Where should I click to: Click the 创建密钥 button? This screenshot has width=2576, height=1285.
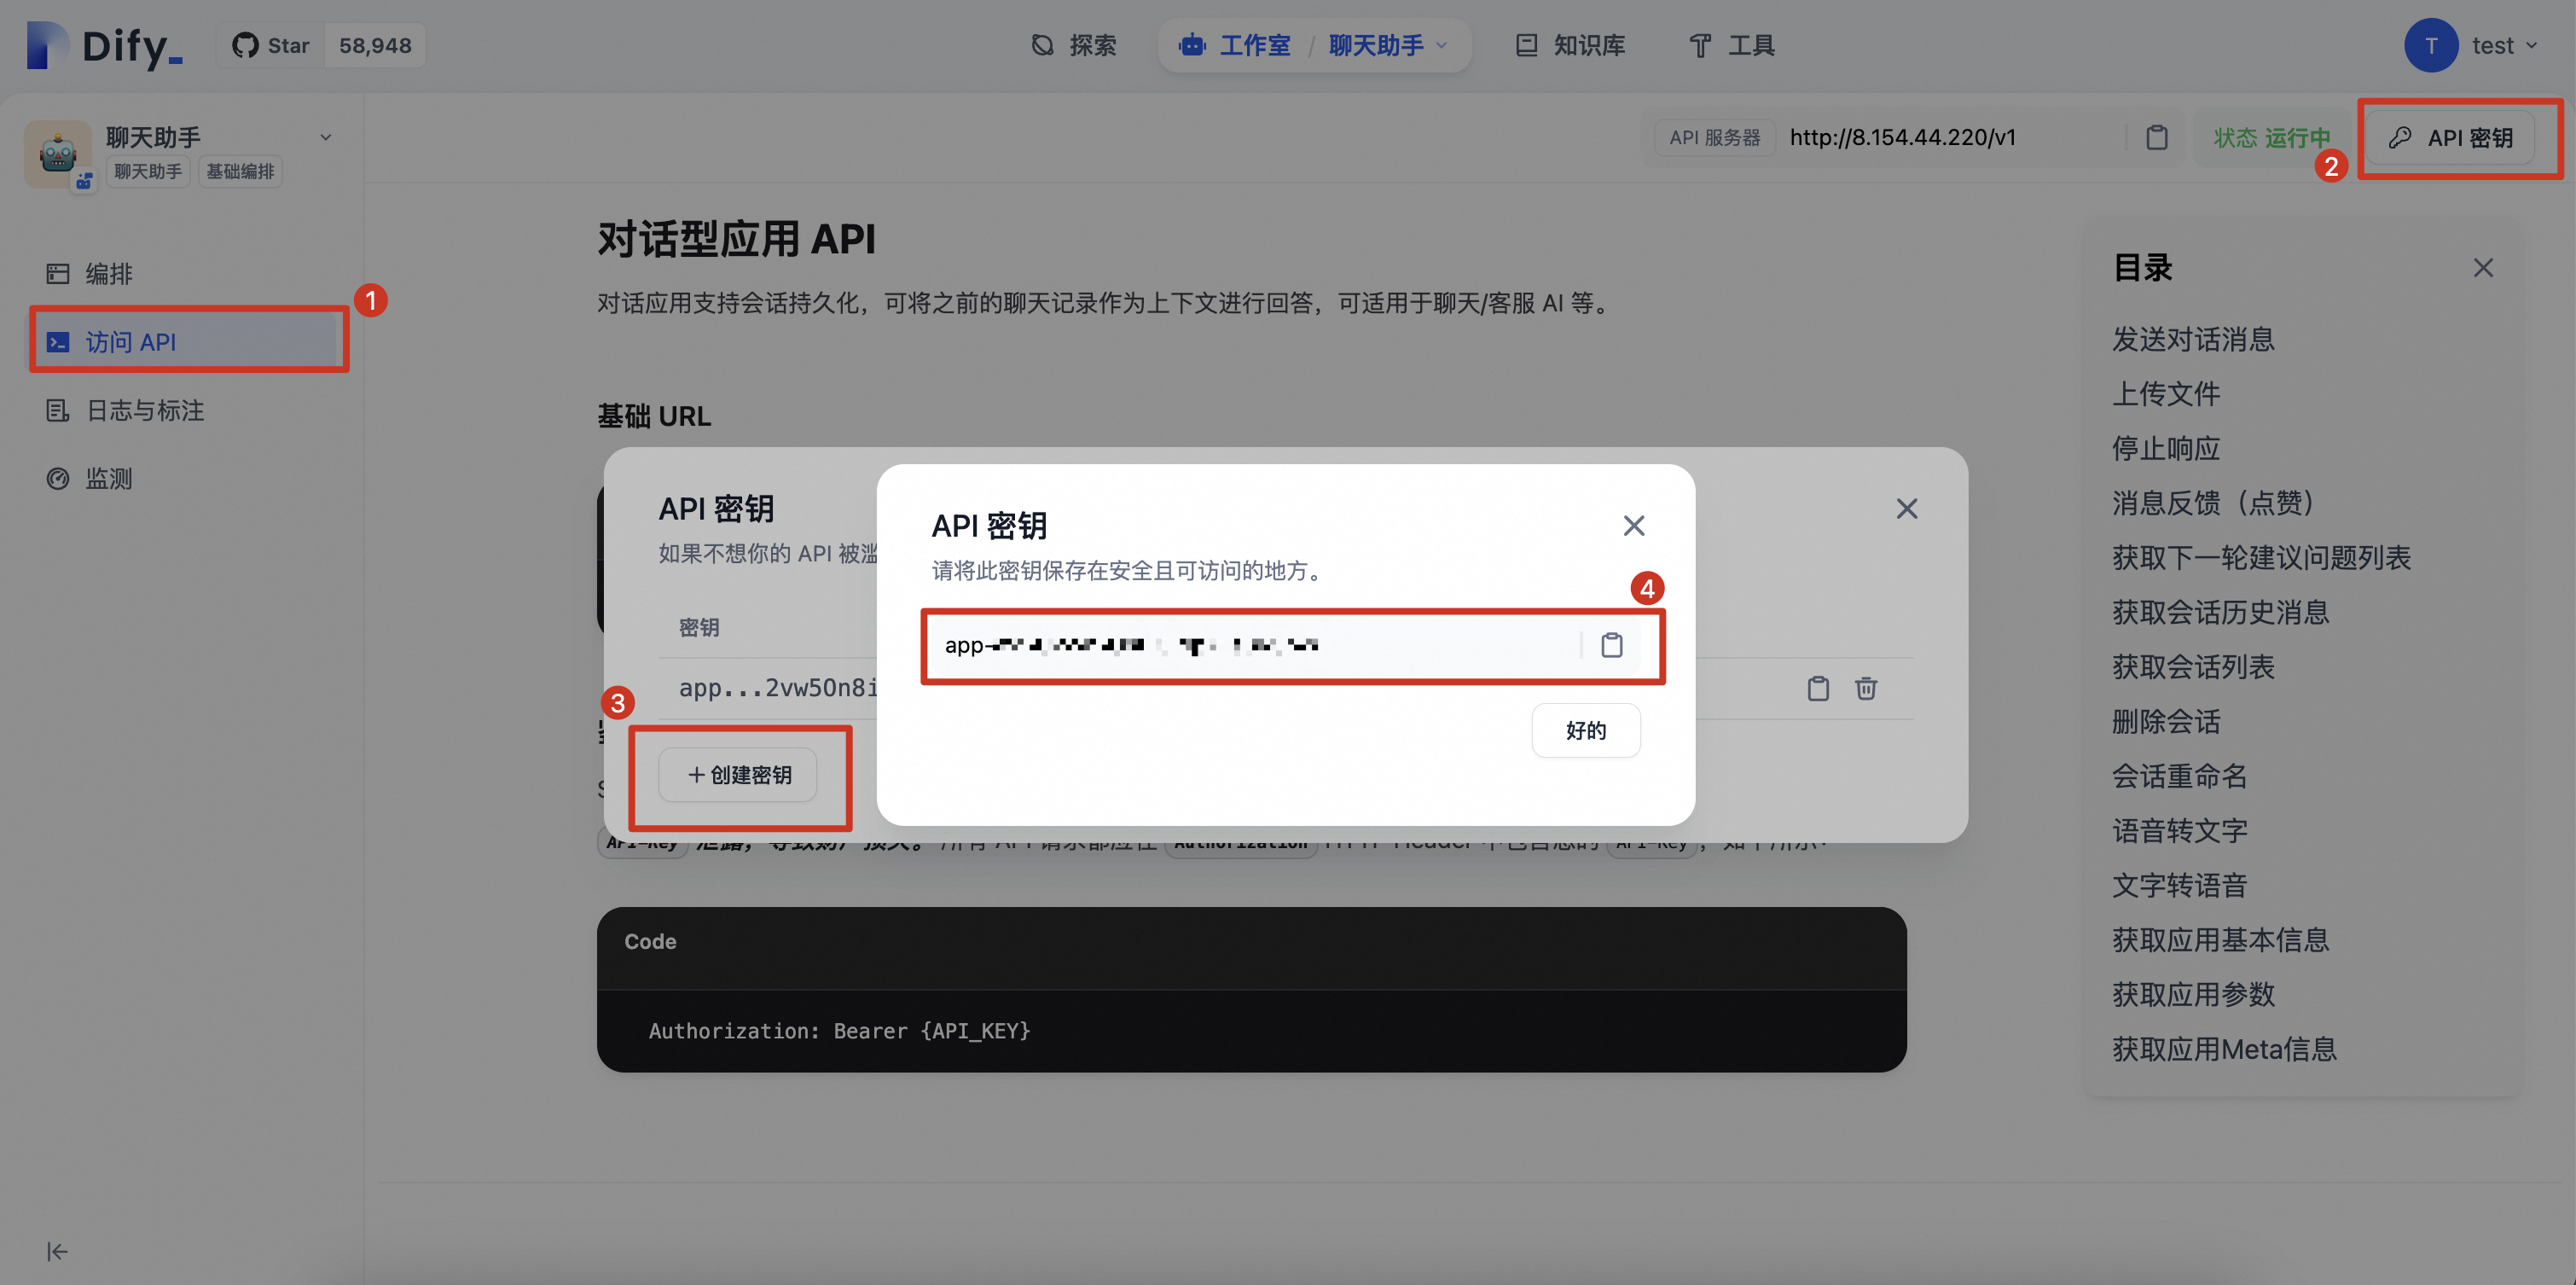coord(738,775)
